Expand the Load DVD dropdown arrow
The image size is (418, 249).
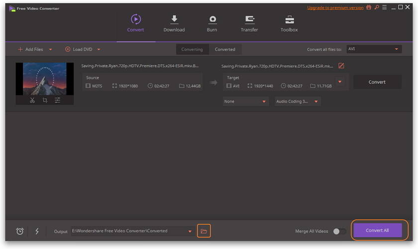tap(99, 50)
